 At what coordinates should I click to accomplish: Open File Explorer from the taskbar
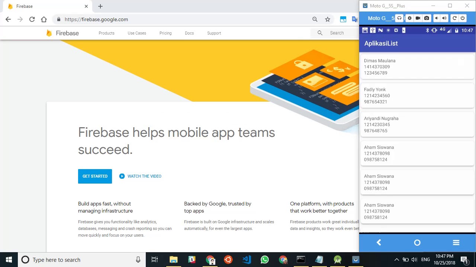point(174,260)
